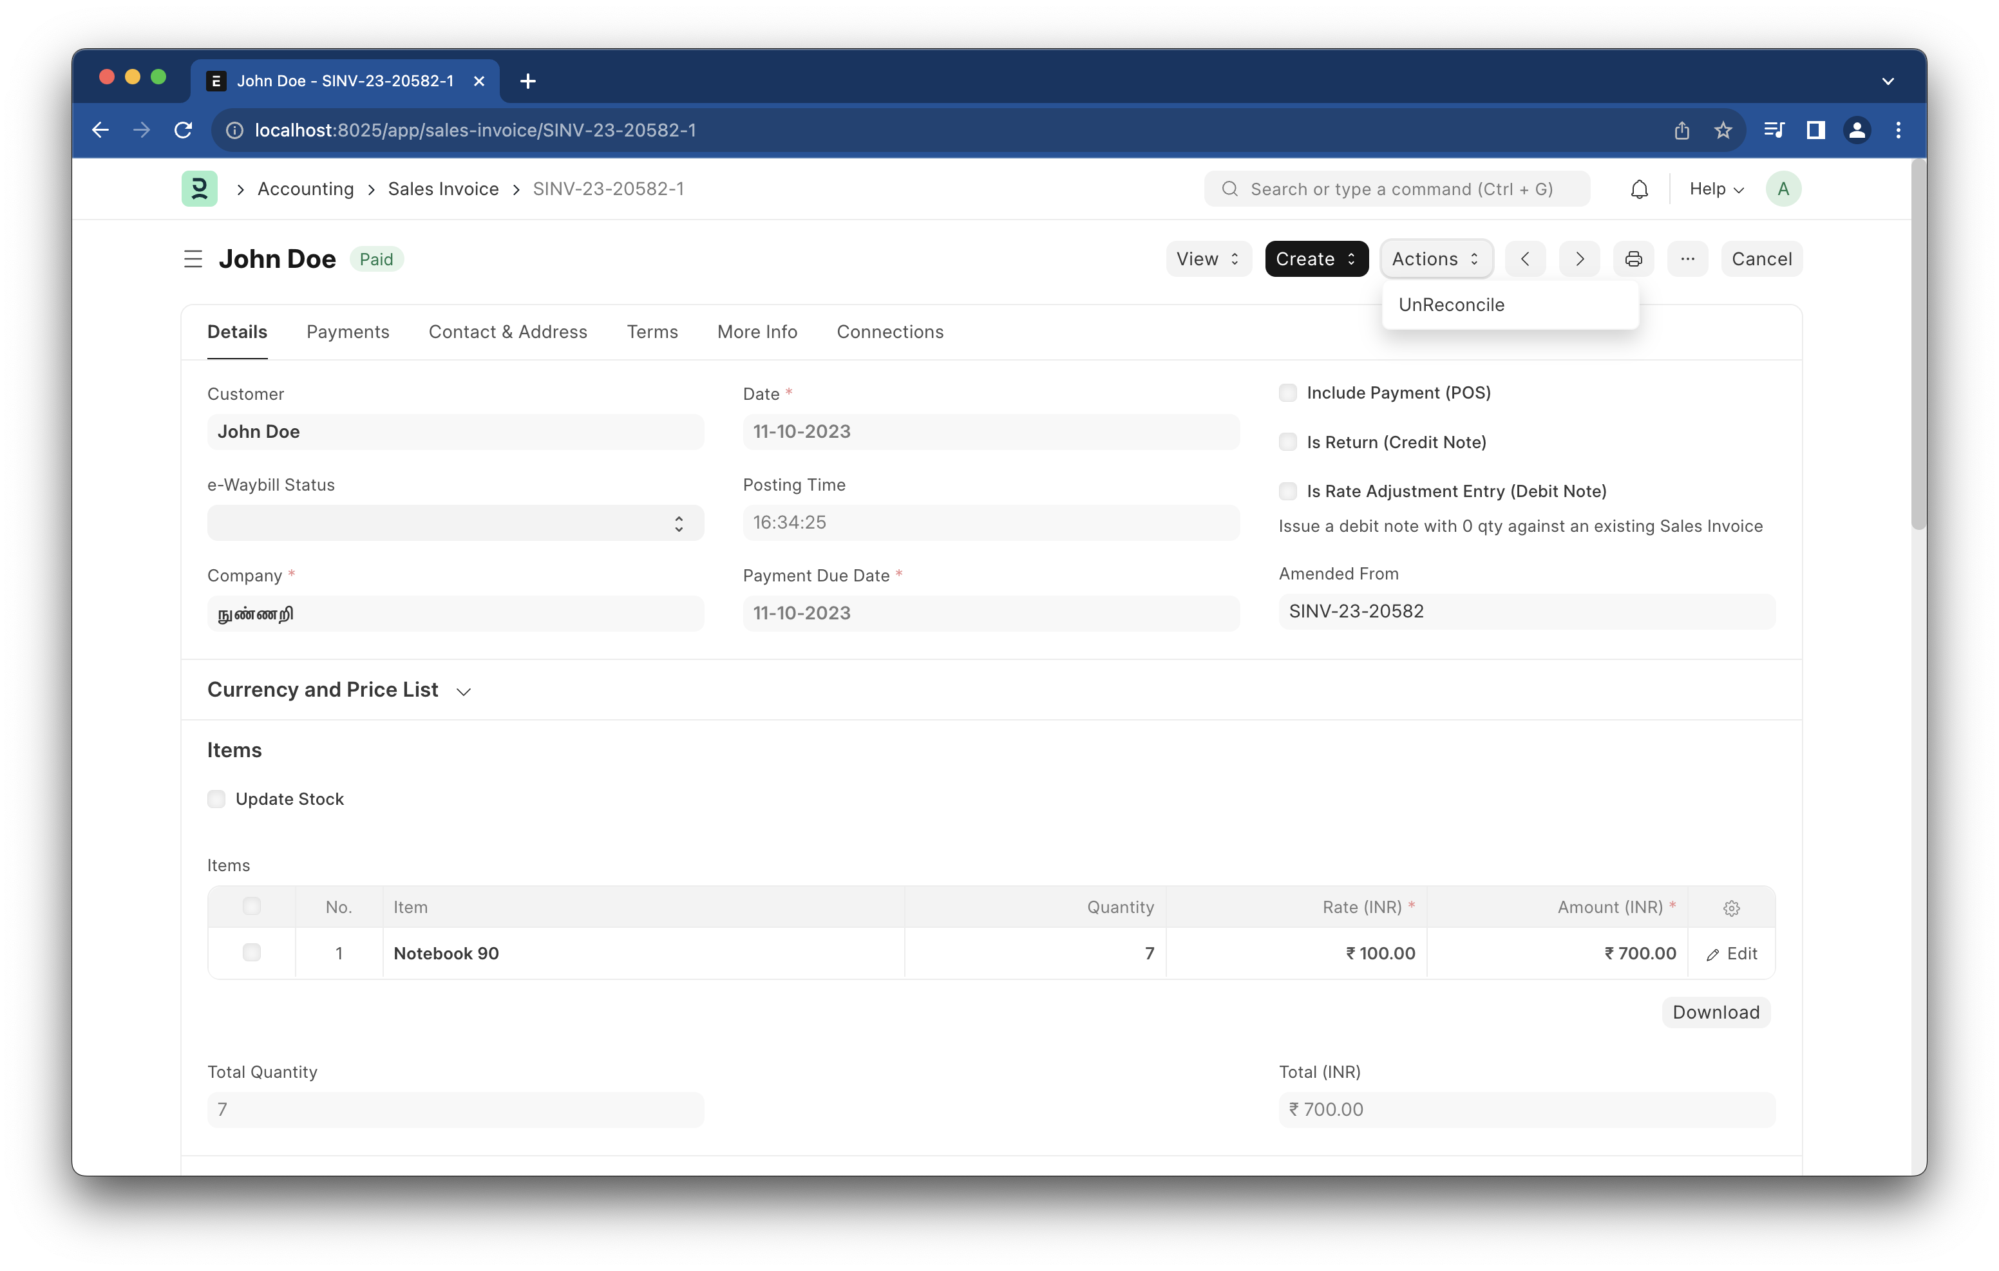Bookmark page with star icon
Viewport: 1999px width, 1271px height.
click(1723, 130)
